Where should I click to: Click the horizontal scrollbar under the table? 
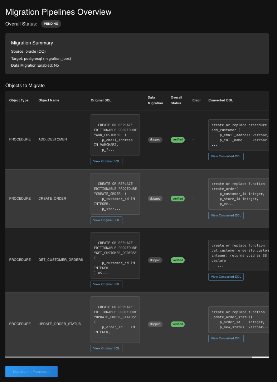tap(129, 357)
